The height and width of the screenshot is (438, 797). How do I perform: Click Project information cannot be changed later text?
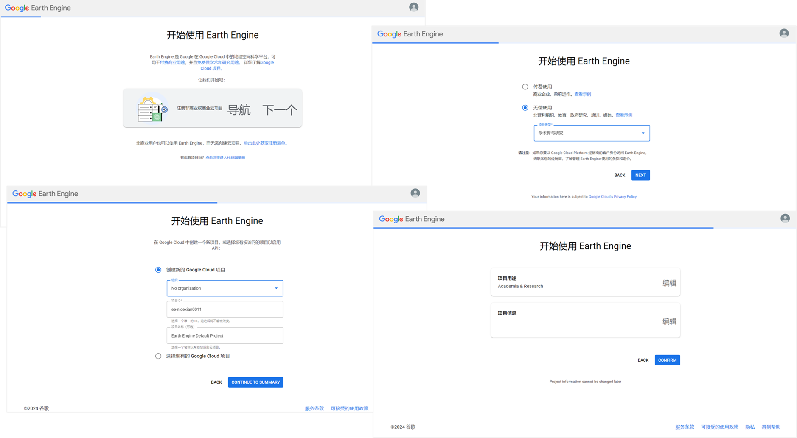[x=585, y=382]
